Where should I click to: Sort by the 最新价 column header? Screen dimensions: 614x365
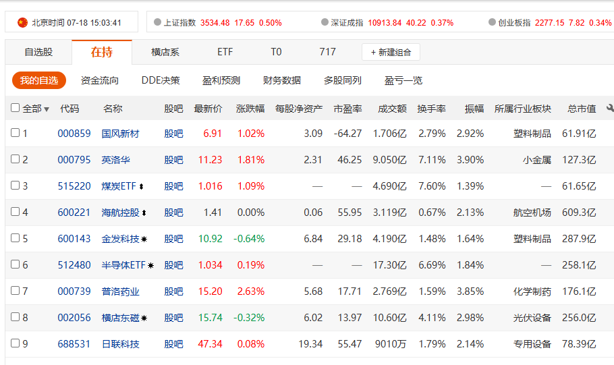point(208,109)
